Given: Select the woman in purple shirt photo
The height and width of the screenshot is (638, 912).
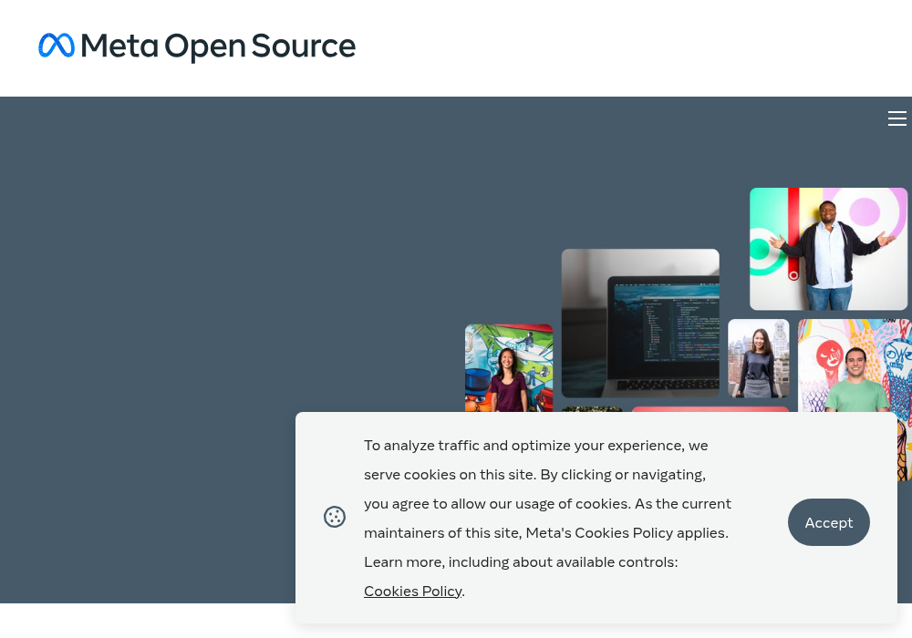Looking at the screenshot, I should [509, 368].
